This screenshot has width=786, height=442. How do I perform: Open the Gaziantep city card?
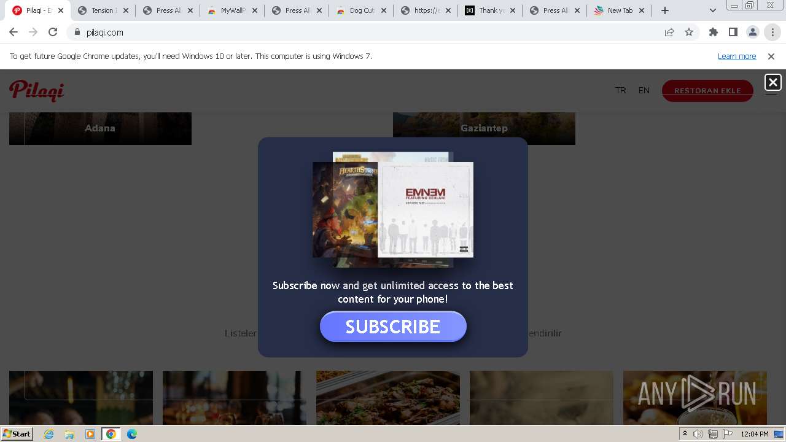[x=484, y=128]
